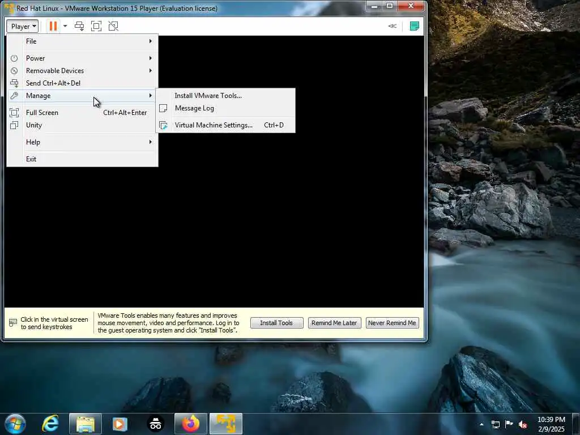Expand the Manage submenu arrow
The image size is (580, 435).
coord(151,96)
